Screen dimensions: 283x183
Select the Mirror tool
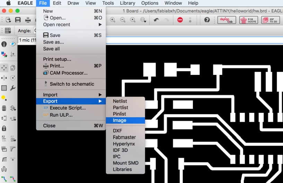[x=4, y=78]
